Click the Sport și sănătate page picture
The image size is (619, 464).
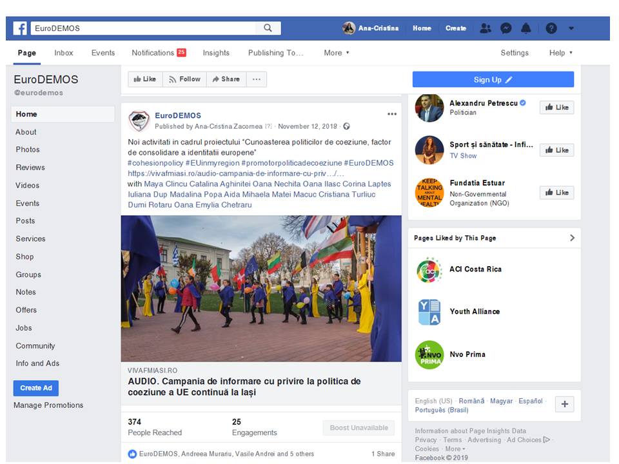tap(429, 150)
